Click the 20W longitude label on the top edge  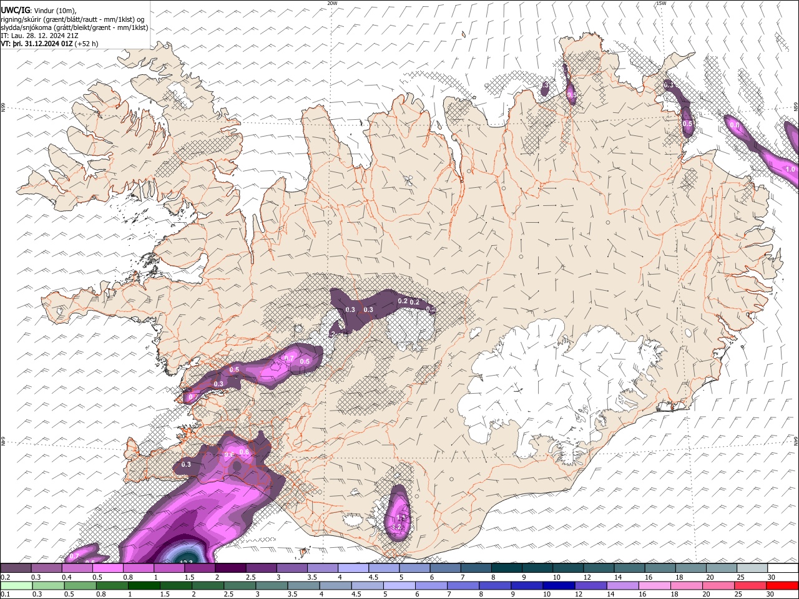(332, 3)
